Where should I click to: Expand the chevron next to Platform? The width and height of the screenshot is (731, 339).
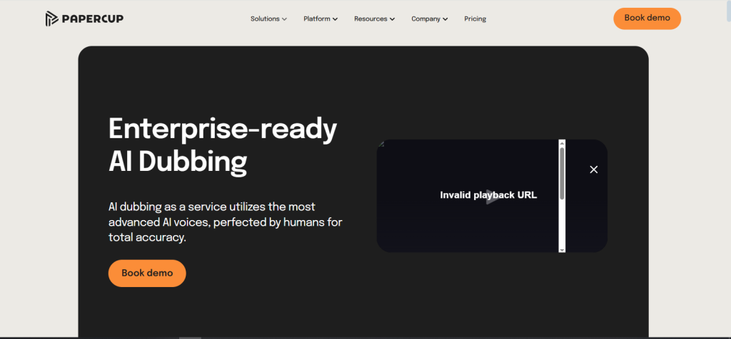(x=336, y=19)
